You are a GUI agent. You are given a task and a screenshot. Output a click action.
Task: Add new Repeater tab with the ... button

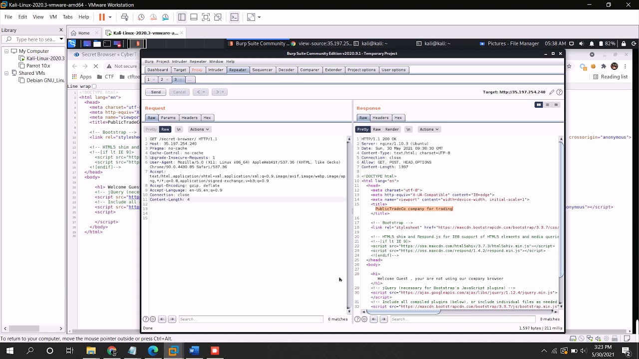[190, 80]
